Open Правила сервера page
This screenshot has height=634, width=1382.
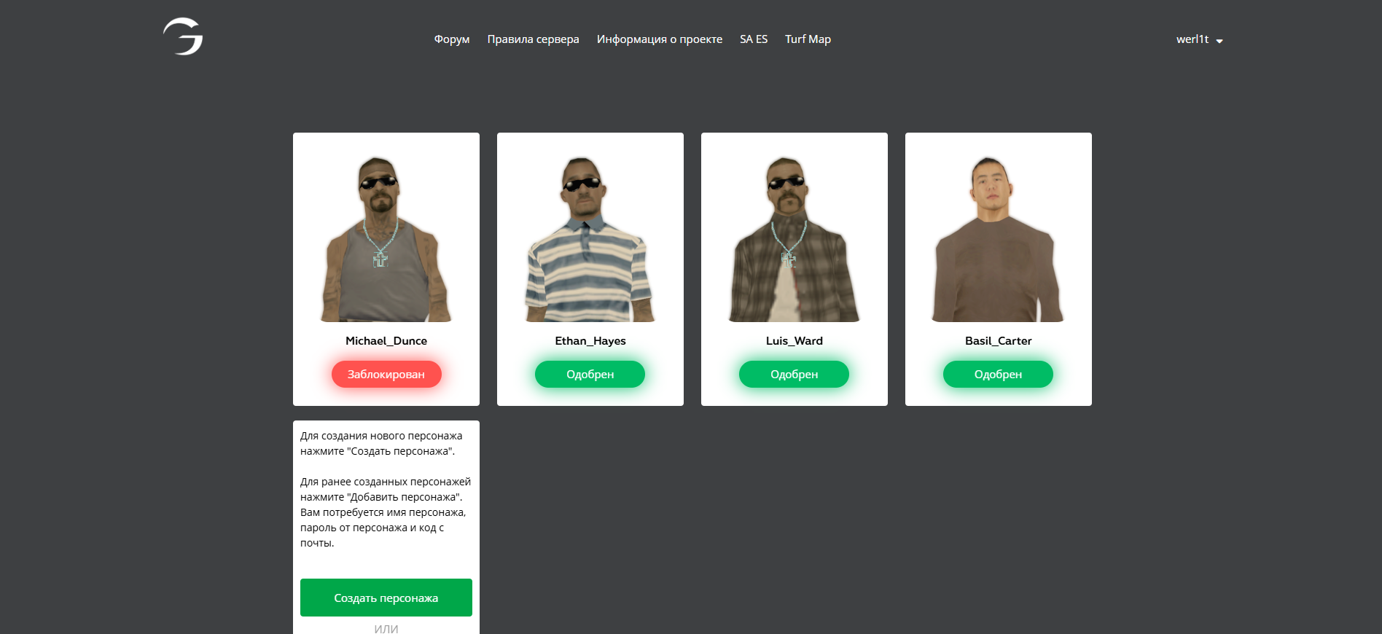click(534, 39)
